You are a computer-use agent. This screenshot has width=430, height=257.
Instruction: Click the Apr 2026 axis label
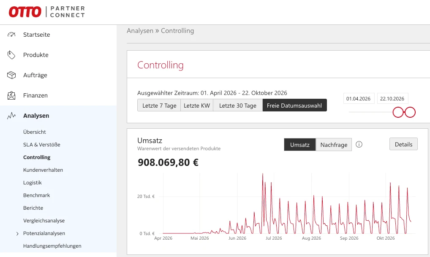(163, 238)
